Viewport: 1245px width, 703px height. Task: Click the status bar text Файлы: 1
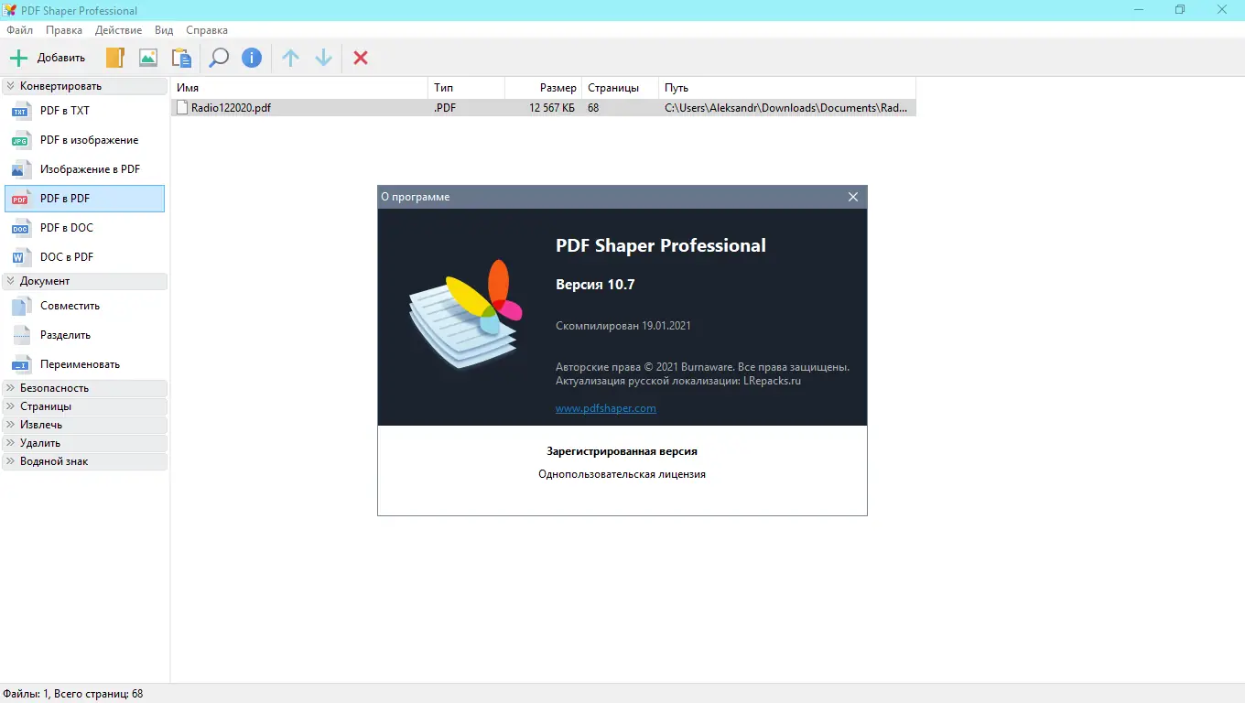pos(27,694)
